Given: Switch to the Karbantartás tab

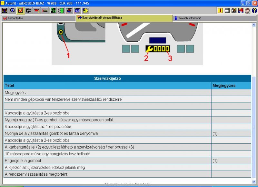Looking at the screenshot, I should [x=38, y=18].
